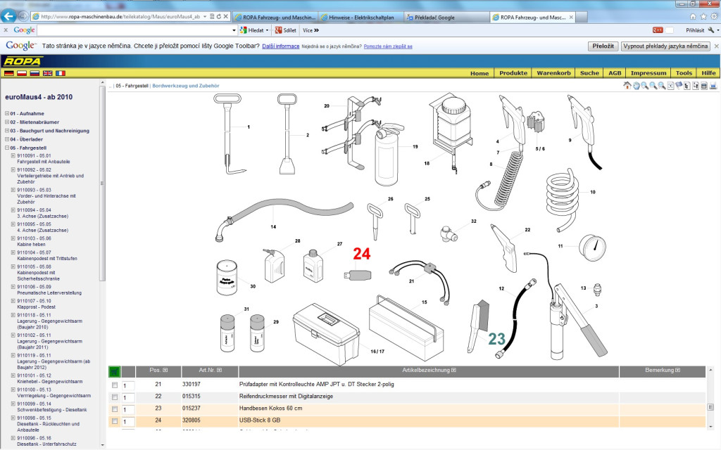
Task: Click the browser Back arrow button
Action: [8, 16]
